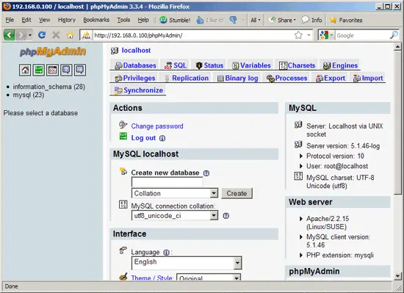Open phpMyAdmin home icon in sidebar
Viewport: 404px width, 293px height.
point(25,70)
